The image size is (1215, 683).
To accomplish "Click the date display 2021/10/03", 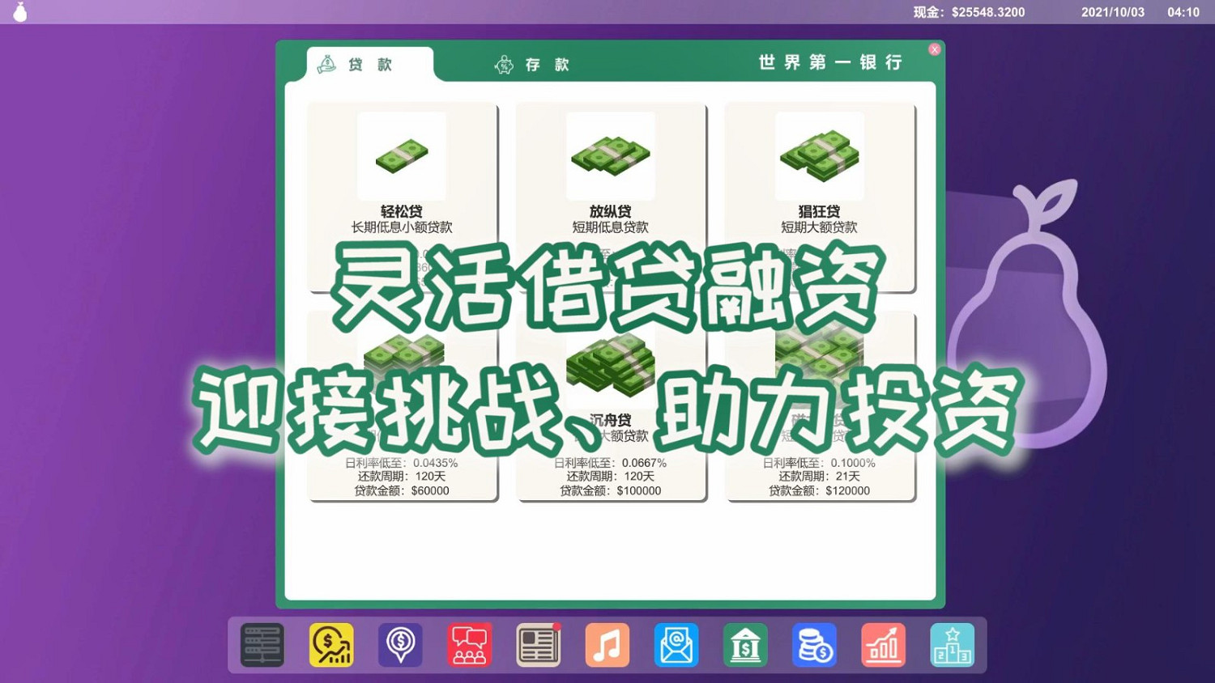I will pos(1112,12).
